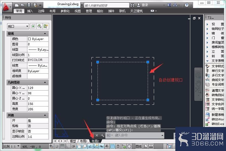Toggle lineweight display plus icon
The image size is (226, 151).
[107, 146]
